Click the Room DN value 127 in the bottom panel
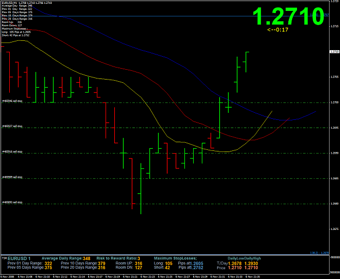Viewport: 340px width, 279px height. click(138, 268)
